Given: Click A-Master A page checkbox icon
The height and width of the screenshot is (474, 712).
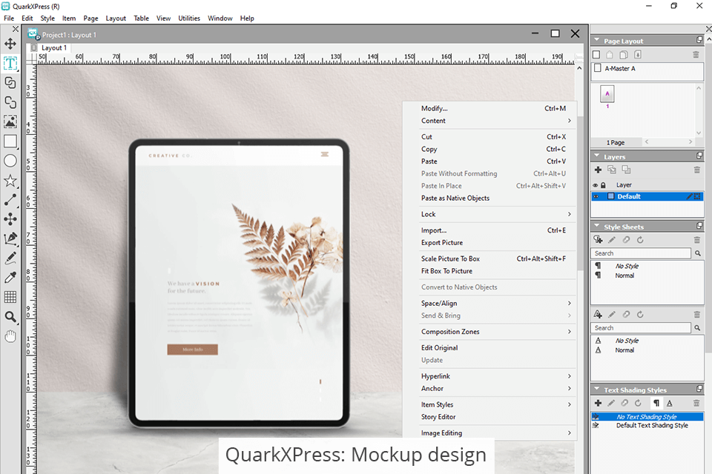Looking at the screenshot, I should pyautogui.click(x=598, y=68).
